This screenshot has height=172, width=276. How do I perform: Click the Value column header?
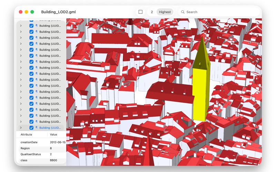coord(53,135)
